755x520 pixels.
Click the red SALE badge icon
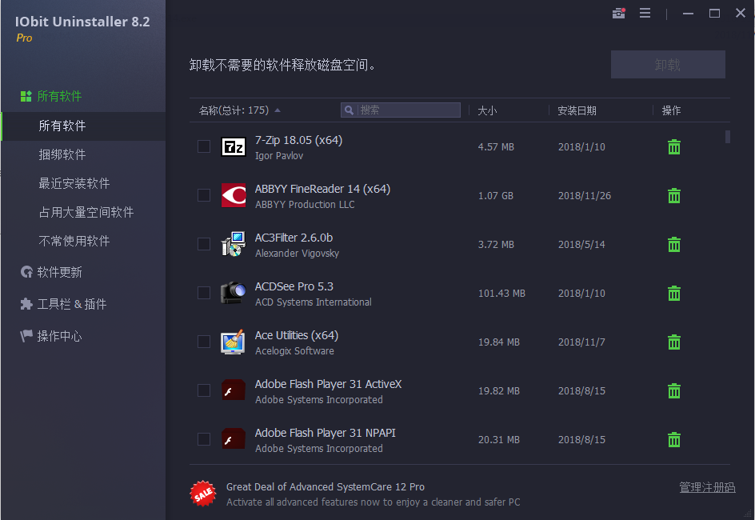(x=203, y=494)
